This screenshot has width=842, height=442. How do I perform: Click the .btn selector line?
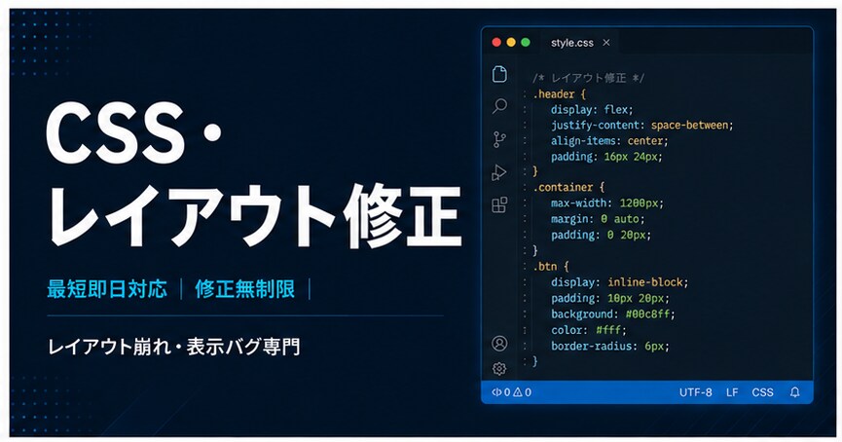[x=550, y=267]
